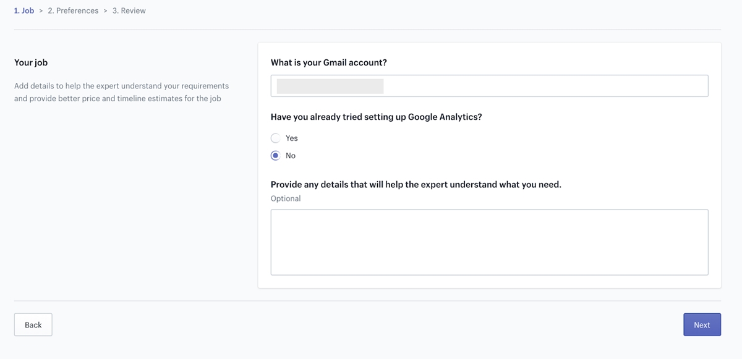Click the "What is your Gmail account?" label

329,62
